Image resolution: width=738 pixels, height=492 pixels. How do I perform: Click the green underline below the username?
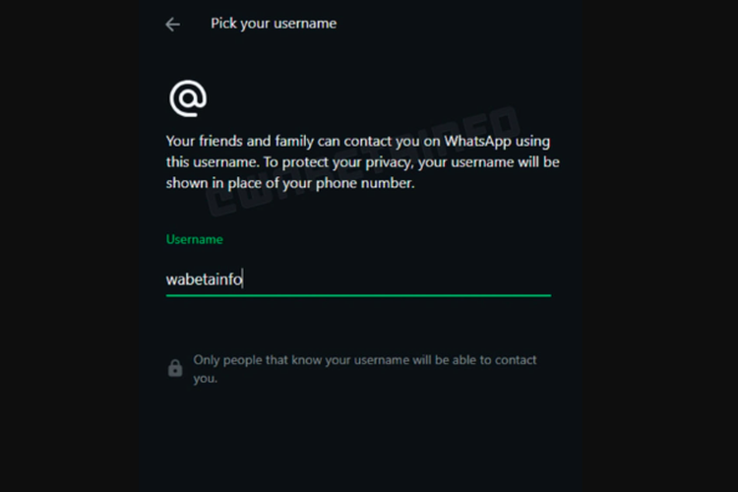358,294
